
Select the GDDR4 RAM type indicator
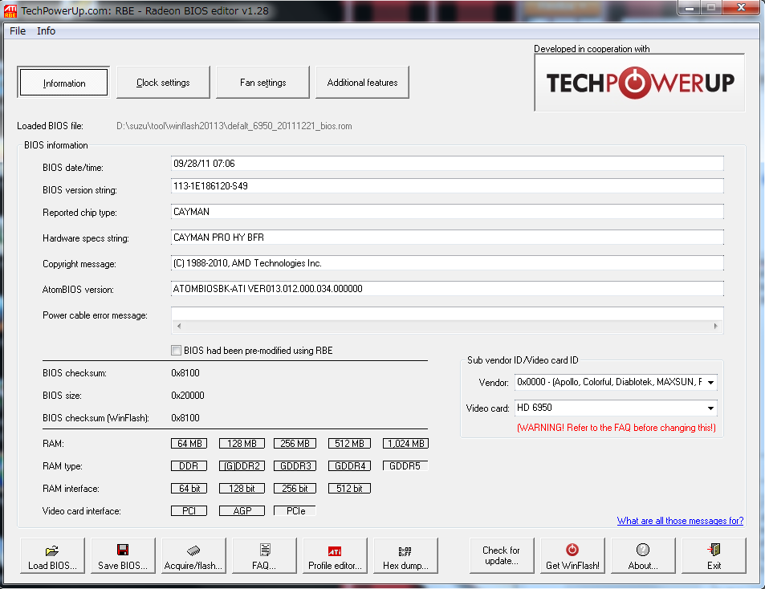pyautogui.click(x=349, y=465)
